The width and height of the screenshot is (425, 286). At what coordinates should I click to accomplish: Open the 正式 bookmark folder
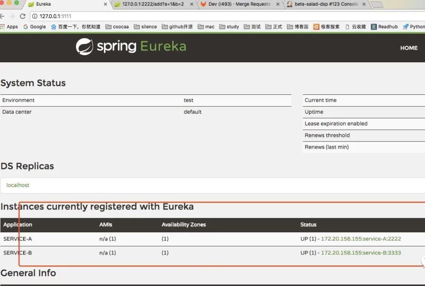[274, 26]
